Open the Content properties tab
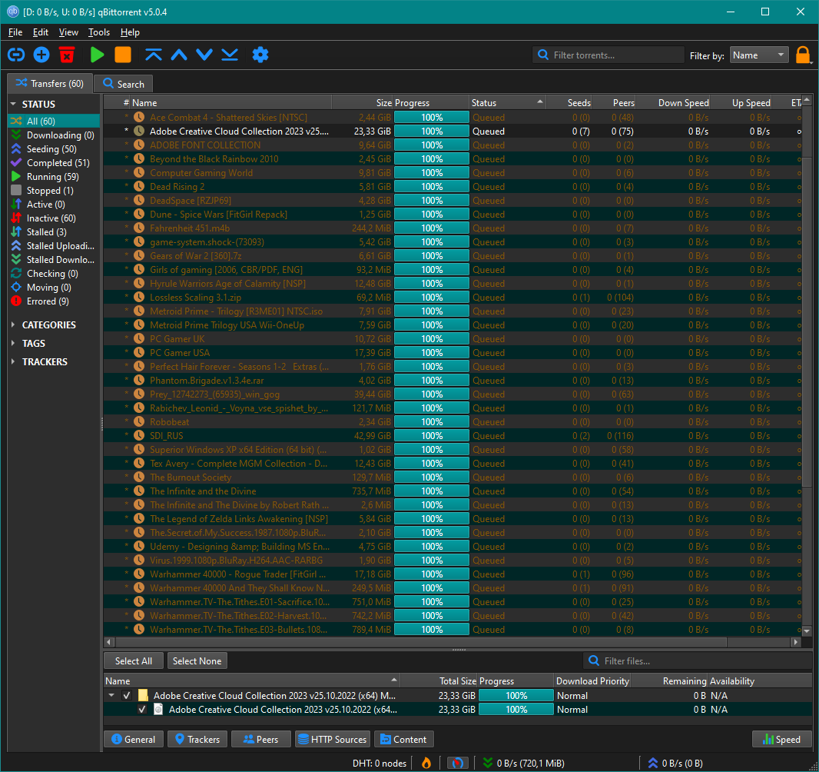This screenshot has width=819, height=772. click(404, 740)
